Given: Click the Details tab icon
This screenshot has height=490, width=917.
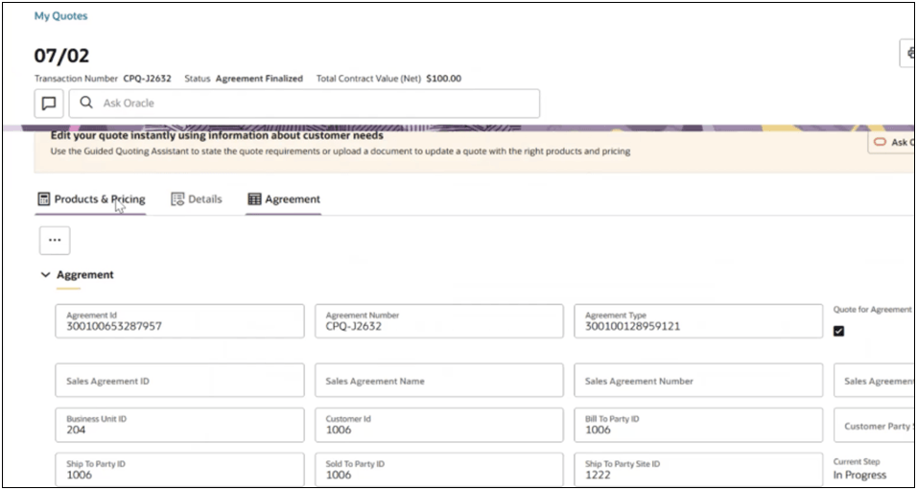Looking at the screenshot, I should [177, 199].
